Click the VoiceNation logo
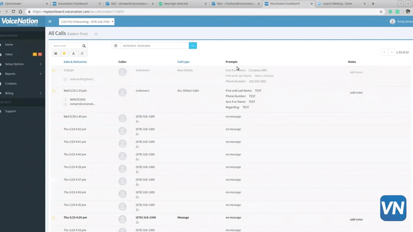 20,22
